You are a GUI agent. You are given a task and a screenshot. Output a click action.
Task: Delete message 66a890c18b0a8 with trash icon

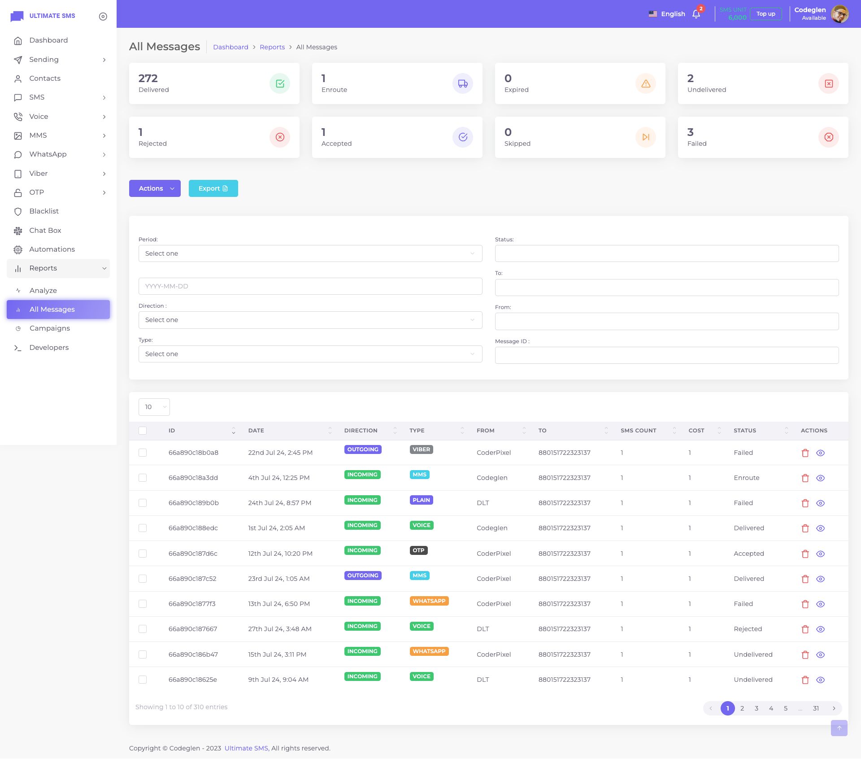coord(805,453)
